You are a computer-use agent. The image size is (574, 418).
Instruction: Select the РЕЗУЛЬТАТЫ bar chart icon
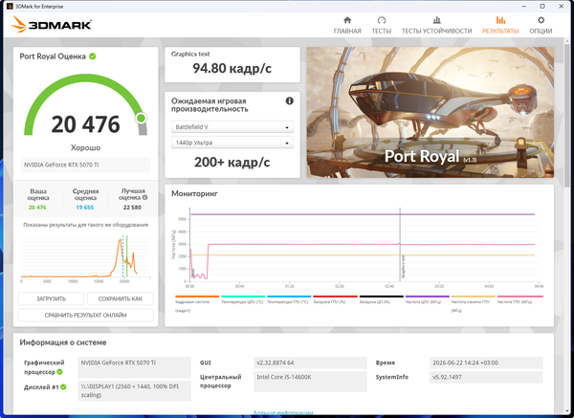click(500, 20)
